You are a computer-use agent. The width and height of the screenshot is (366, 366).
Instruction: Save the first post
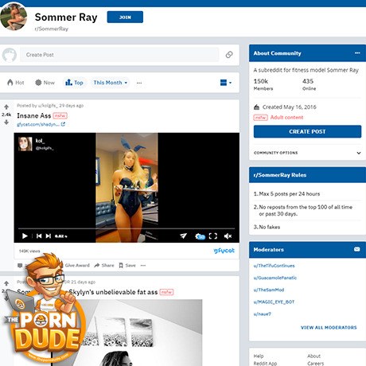(x=127, y=265)
